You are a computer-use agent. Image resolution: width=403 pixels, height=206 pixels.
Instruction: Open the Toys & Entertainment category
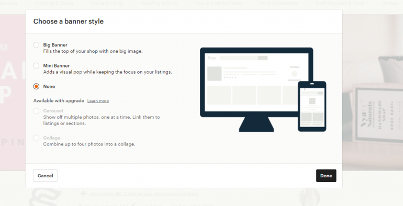[x=218, y=3]
